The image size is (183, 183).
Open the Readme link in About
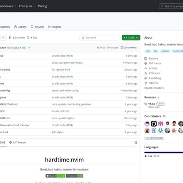[x=153, y=58]
